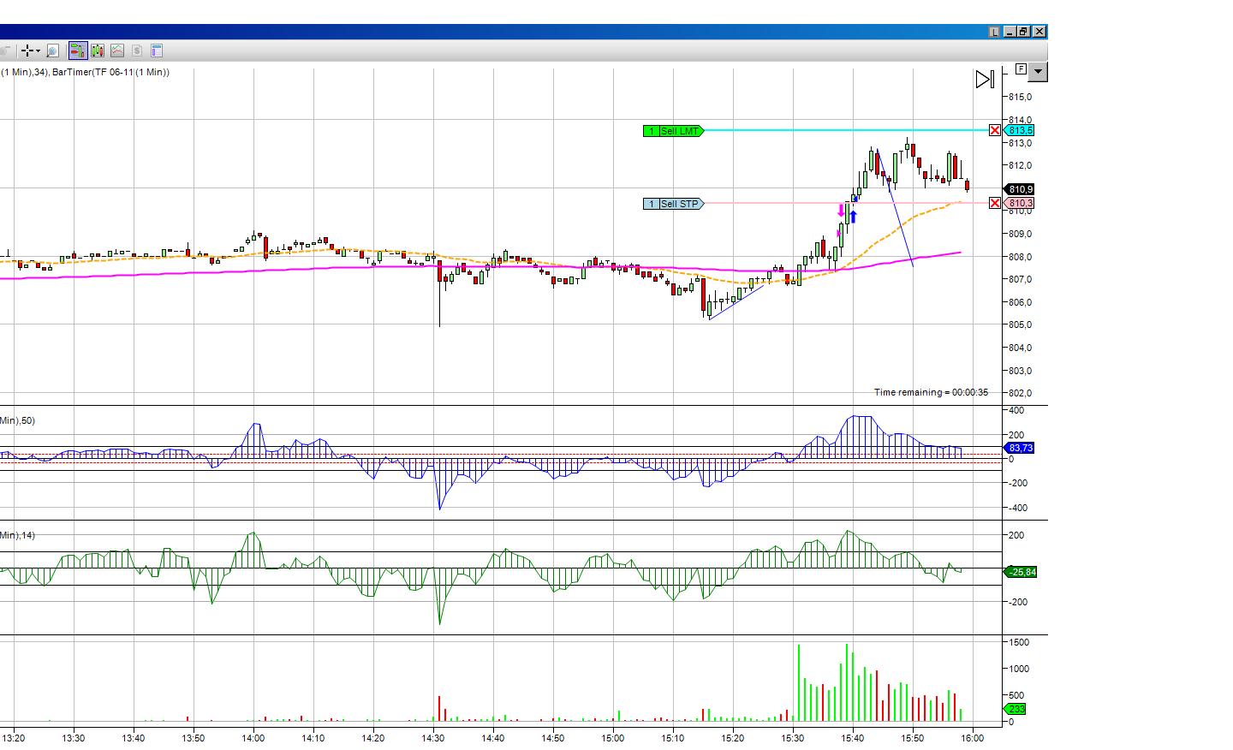This screenshot has height=750, width=1233.
Task: Expand the dropdown arrow beside the F button
Action: click(x=1038, y=72)
